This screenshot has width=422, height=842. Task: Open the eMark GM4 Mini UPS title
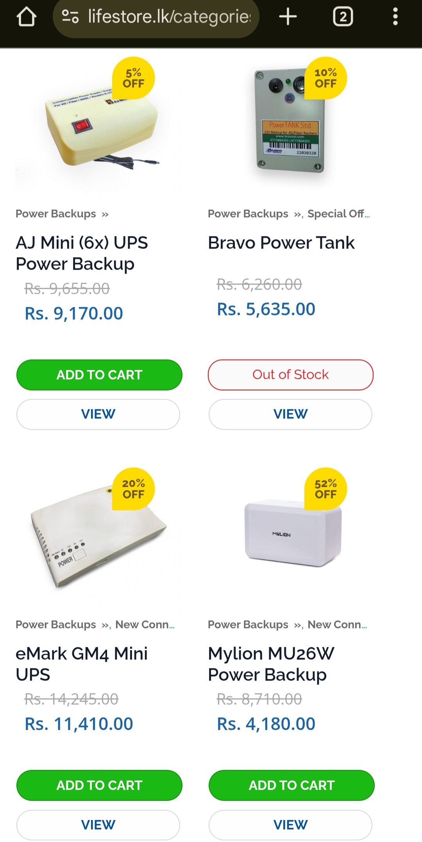[x=82, y=664]
